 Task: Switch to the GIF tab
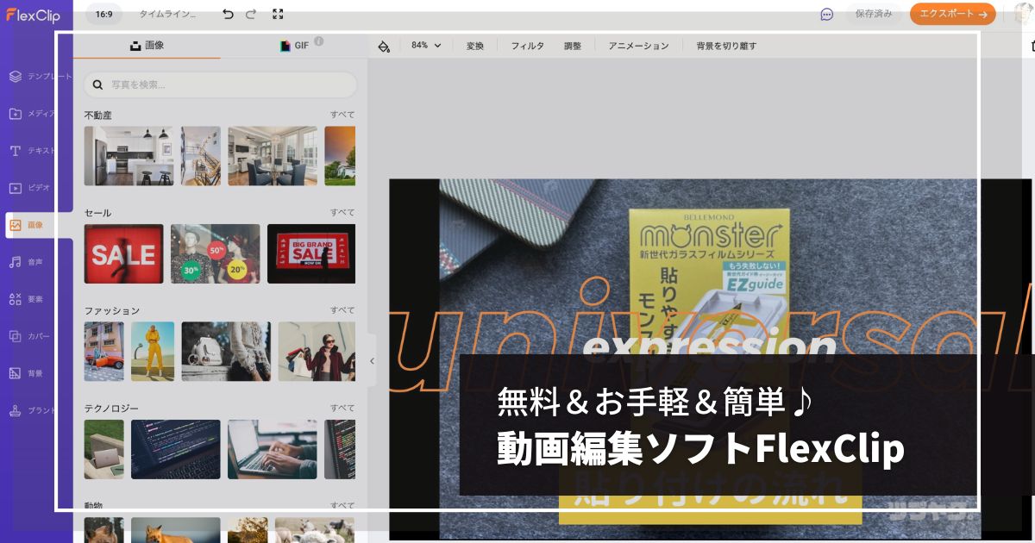294,46
